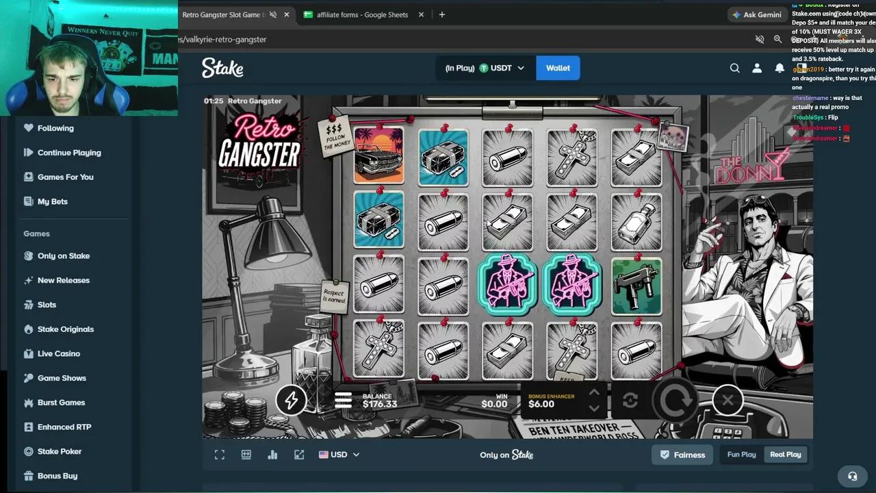Click the Wallet button

click(x=558, y=68)
